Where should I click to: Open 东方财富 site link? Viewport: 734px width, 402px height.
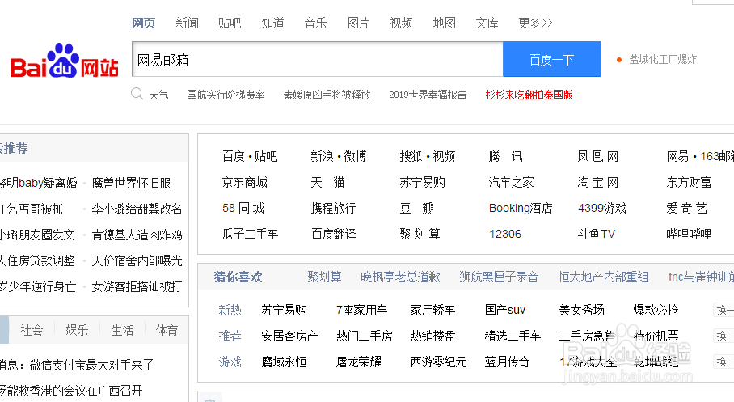point(689,182)
